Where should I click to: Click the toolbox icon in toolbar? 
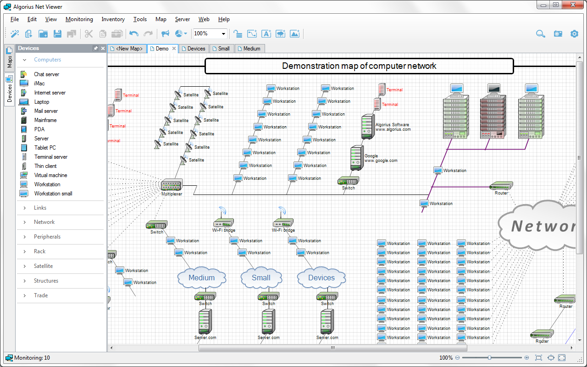[117, 33]
